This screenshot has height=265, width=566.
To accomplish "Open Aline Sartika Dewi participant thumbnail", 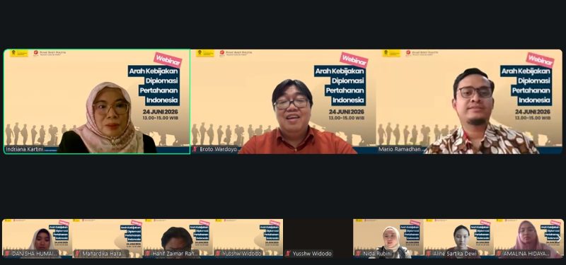I will 458,238.
